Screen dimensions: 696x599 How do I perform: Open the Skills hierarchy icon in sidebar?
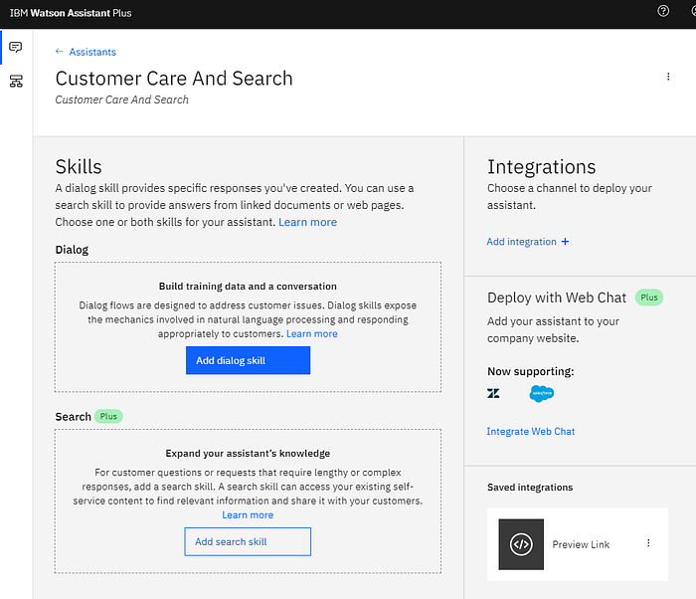(16, 81)
